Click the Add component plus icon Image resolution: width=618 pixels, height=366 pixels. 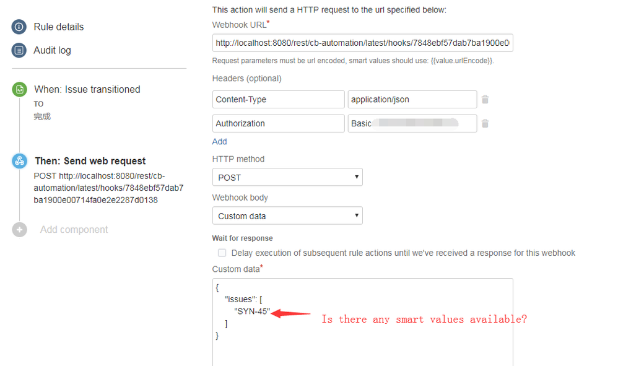point(19,229)
